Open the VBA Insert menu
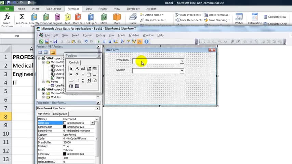 click(76, 35)
